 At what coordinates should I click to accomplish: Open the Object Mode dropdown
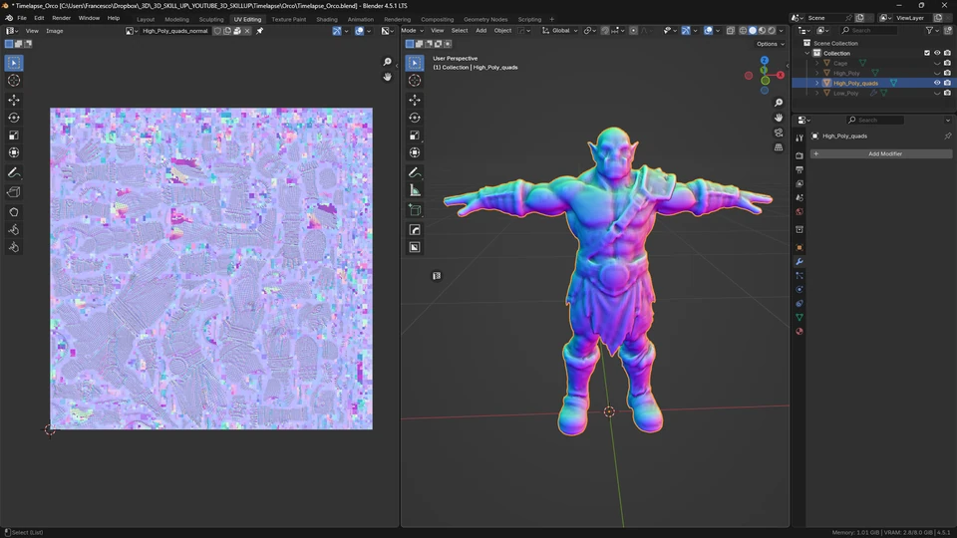pyautogui.click(x=412, y=31)
